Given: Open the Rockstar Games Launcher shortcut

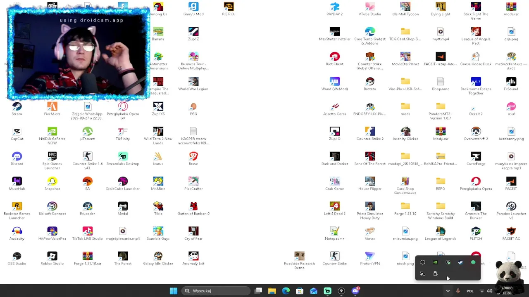Looking at the screenshot, I should pyautogui.click(x=17, y=211).
